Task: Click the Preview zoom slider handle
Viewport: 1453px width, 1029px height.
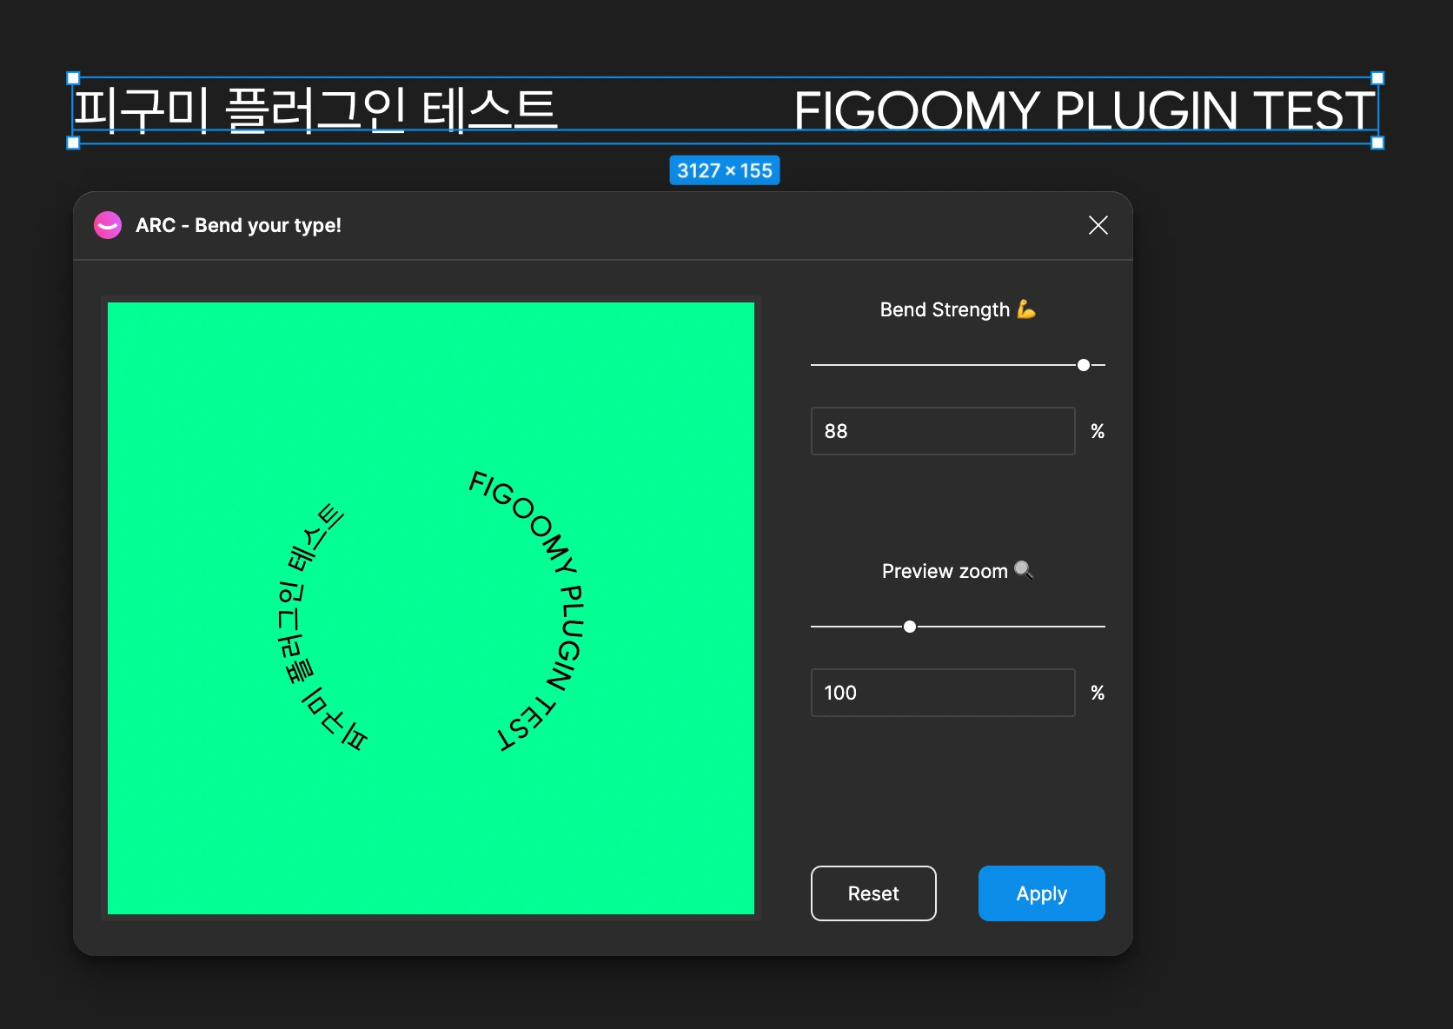Action: coord(910,627)
